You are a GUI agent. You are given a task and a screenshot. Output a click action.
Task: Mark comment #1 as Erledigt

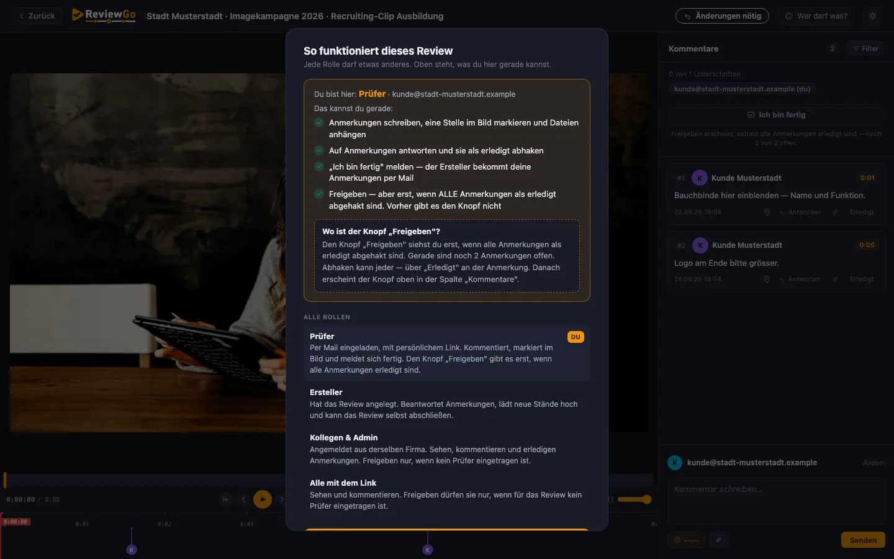pos(862,212)
